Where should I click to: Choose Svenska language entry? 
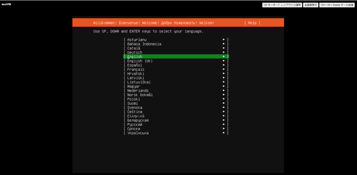pos(176,108)
